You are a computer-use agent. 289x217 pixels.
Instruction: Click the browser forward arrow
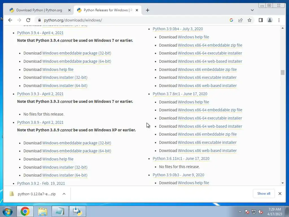[19, 20]
